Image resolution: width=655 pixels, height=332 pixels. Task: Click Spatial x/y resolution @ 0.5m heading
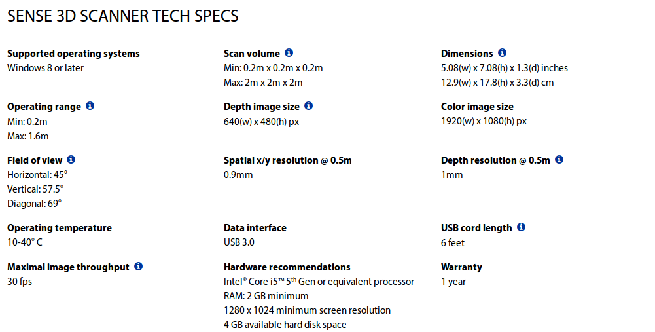pos(287,160)
